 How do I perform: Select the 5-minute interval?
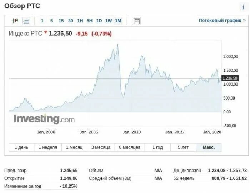pyautogui.click(x=52, y=21)
